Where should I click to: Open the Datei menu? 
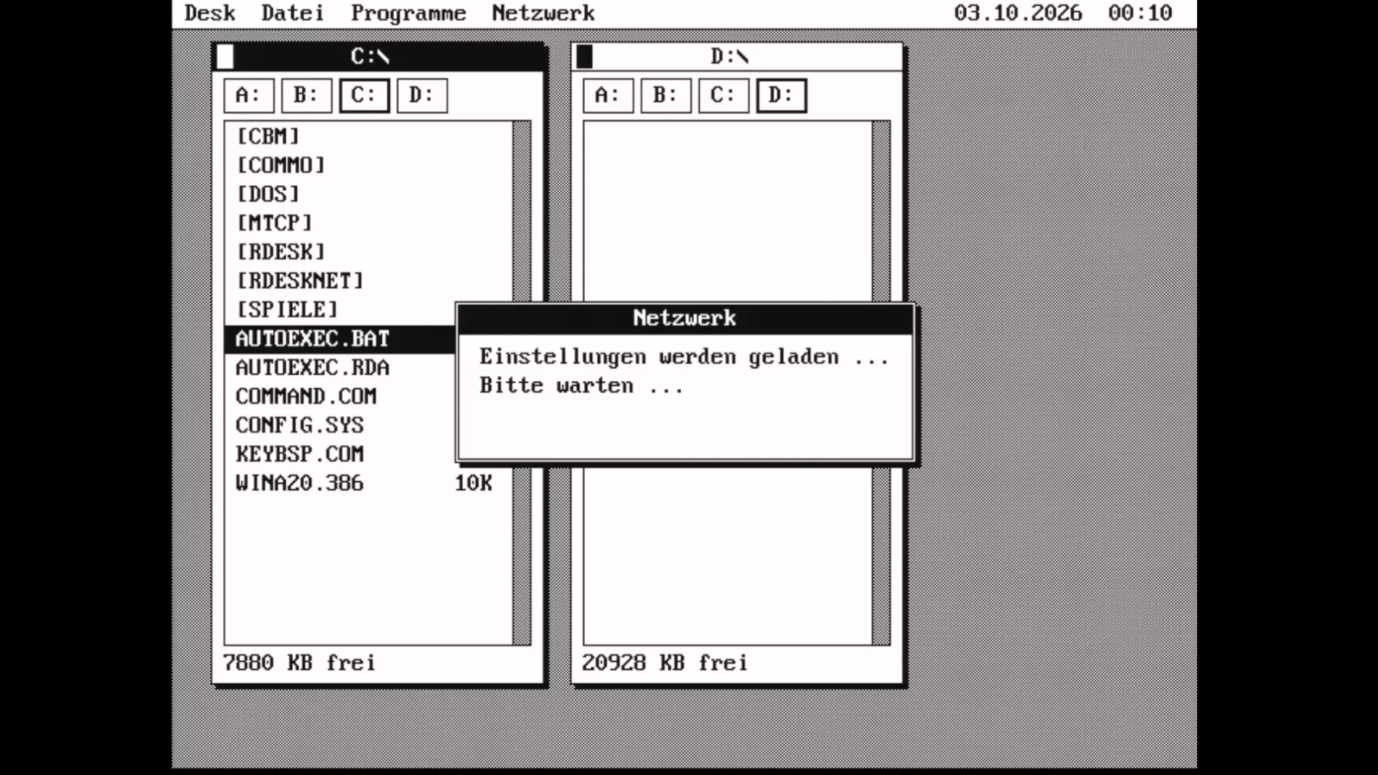click(292, 13)
